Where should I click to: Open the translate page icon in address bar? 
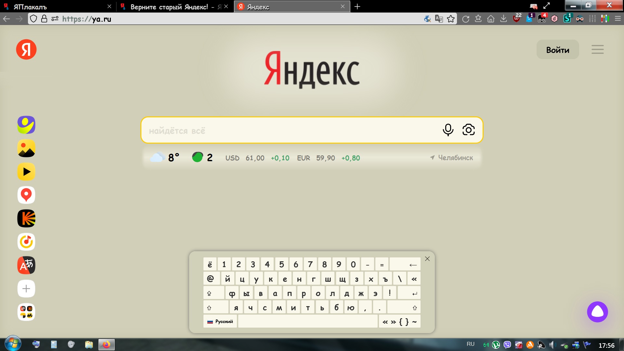439,19
